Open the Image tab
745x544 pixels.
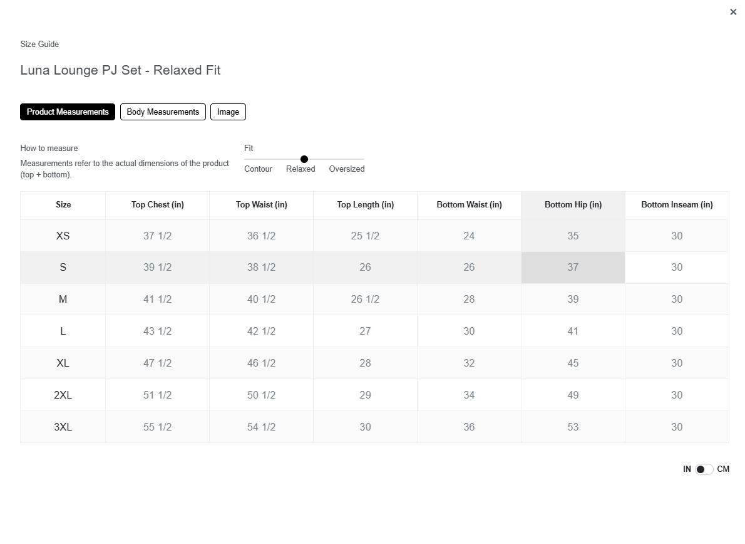pos(228,112)
